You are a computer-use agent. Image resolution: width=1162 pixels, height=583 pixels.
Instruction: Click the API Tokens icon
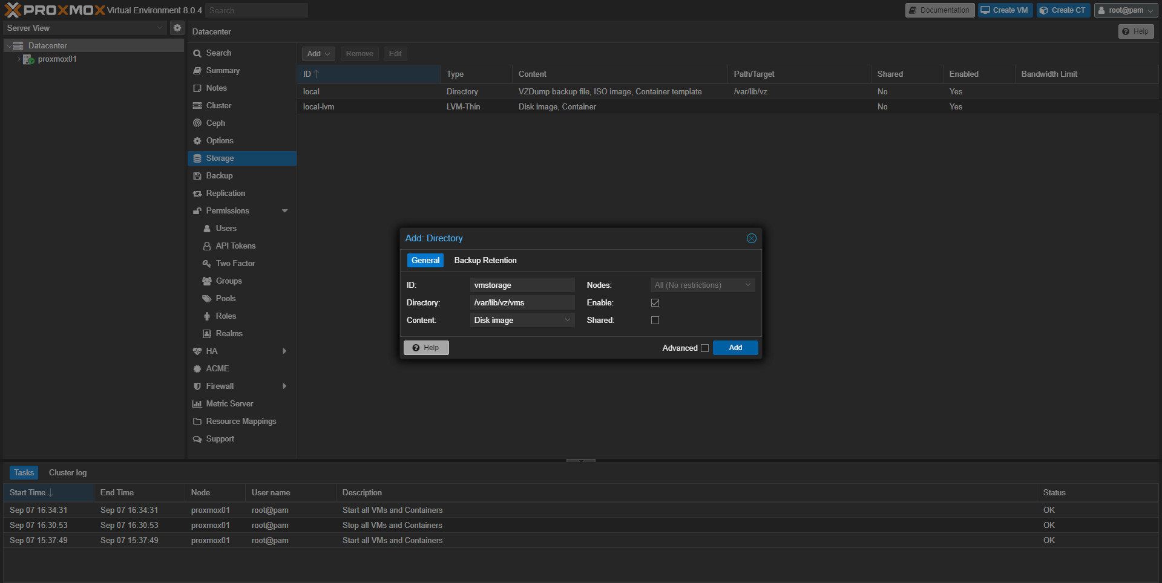pyautogui.click(x=207, y=246)
